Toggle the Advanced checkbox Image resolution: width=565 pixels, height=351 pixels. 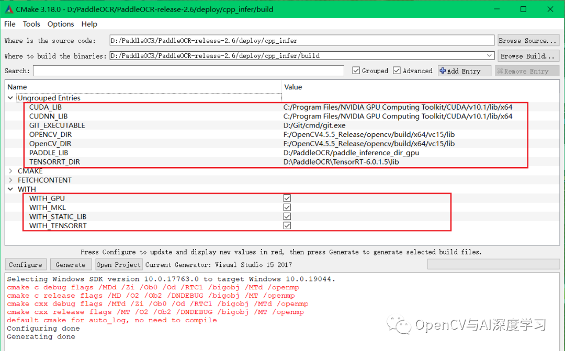396,70
